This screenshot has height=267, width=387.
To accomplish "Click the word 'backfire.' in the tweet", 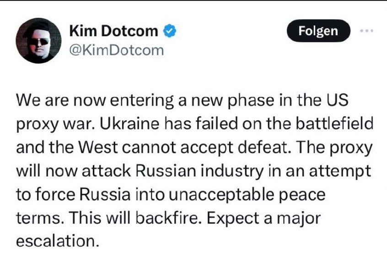I will coord(167,218).
